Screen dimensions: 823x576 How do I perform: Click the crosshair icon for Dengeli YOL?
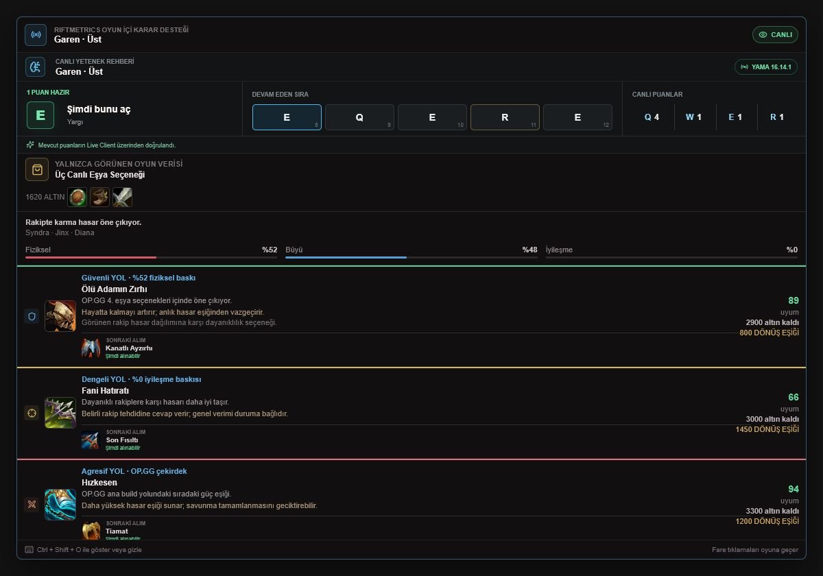point(32,413)
